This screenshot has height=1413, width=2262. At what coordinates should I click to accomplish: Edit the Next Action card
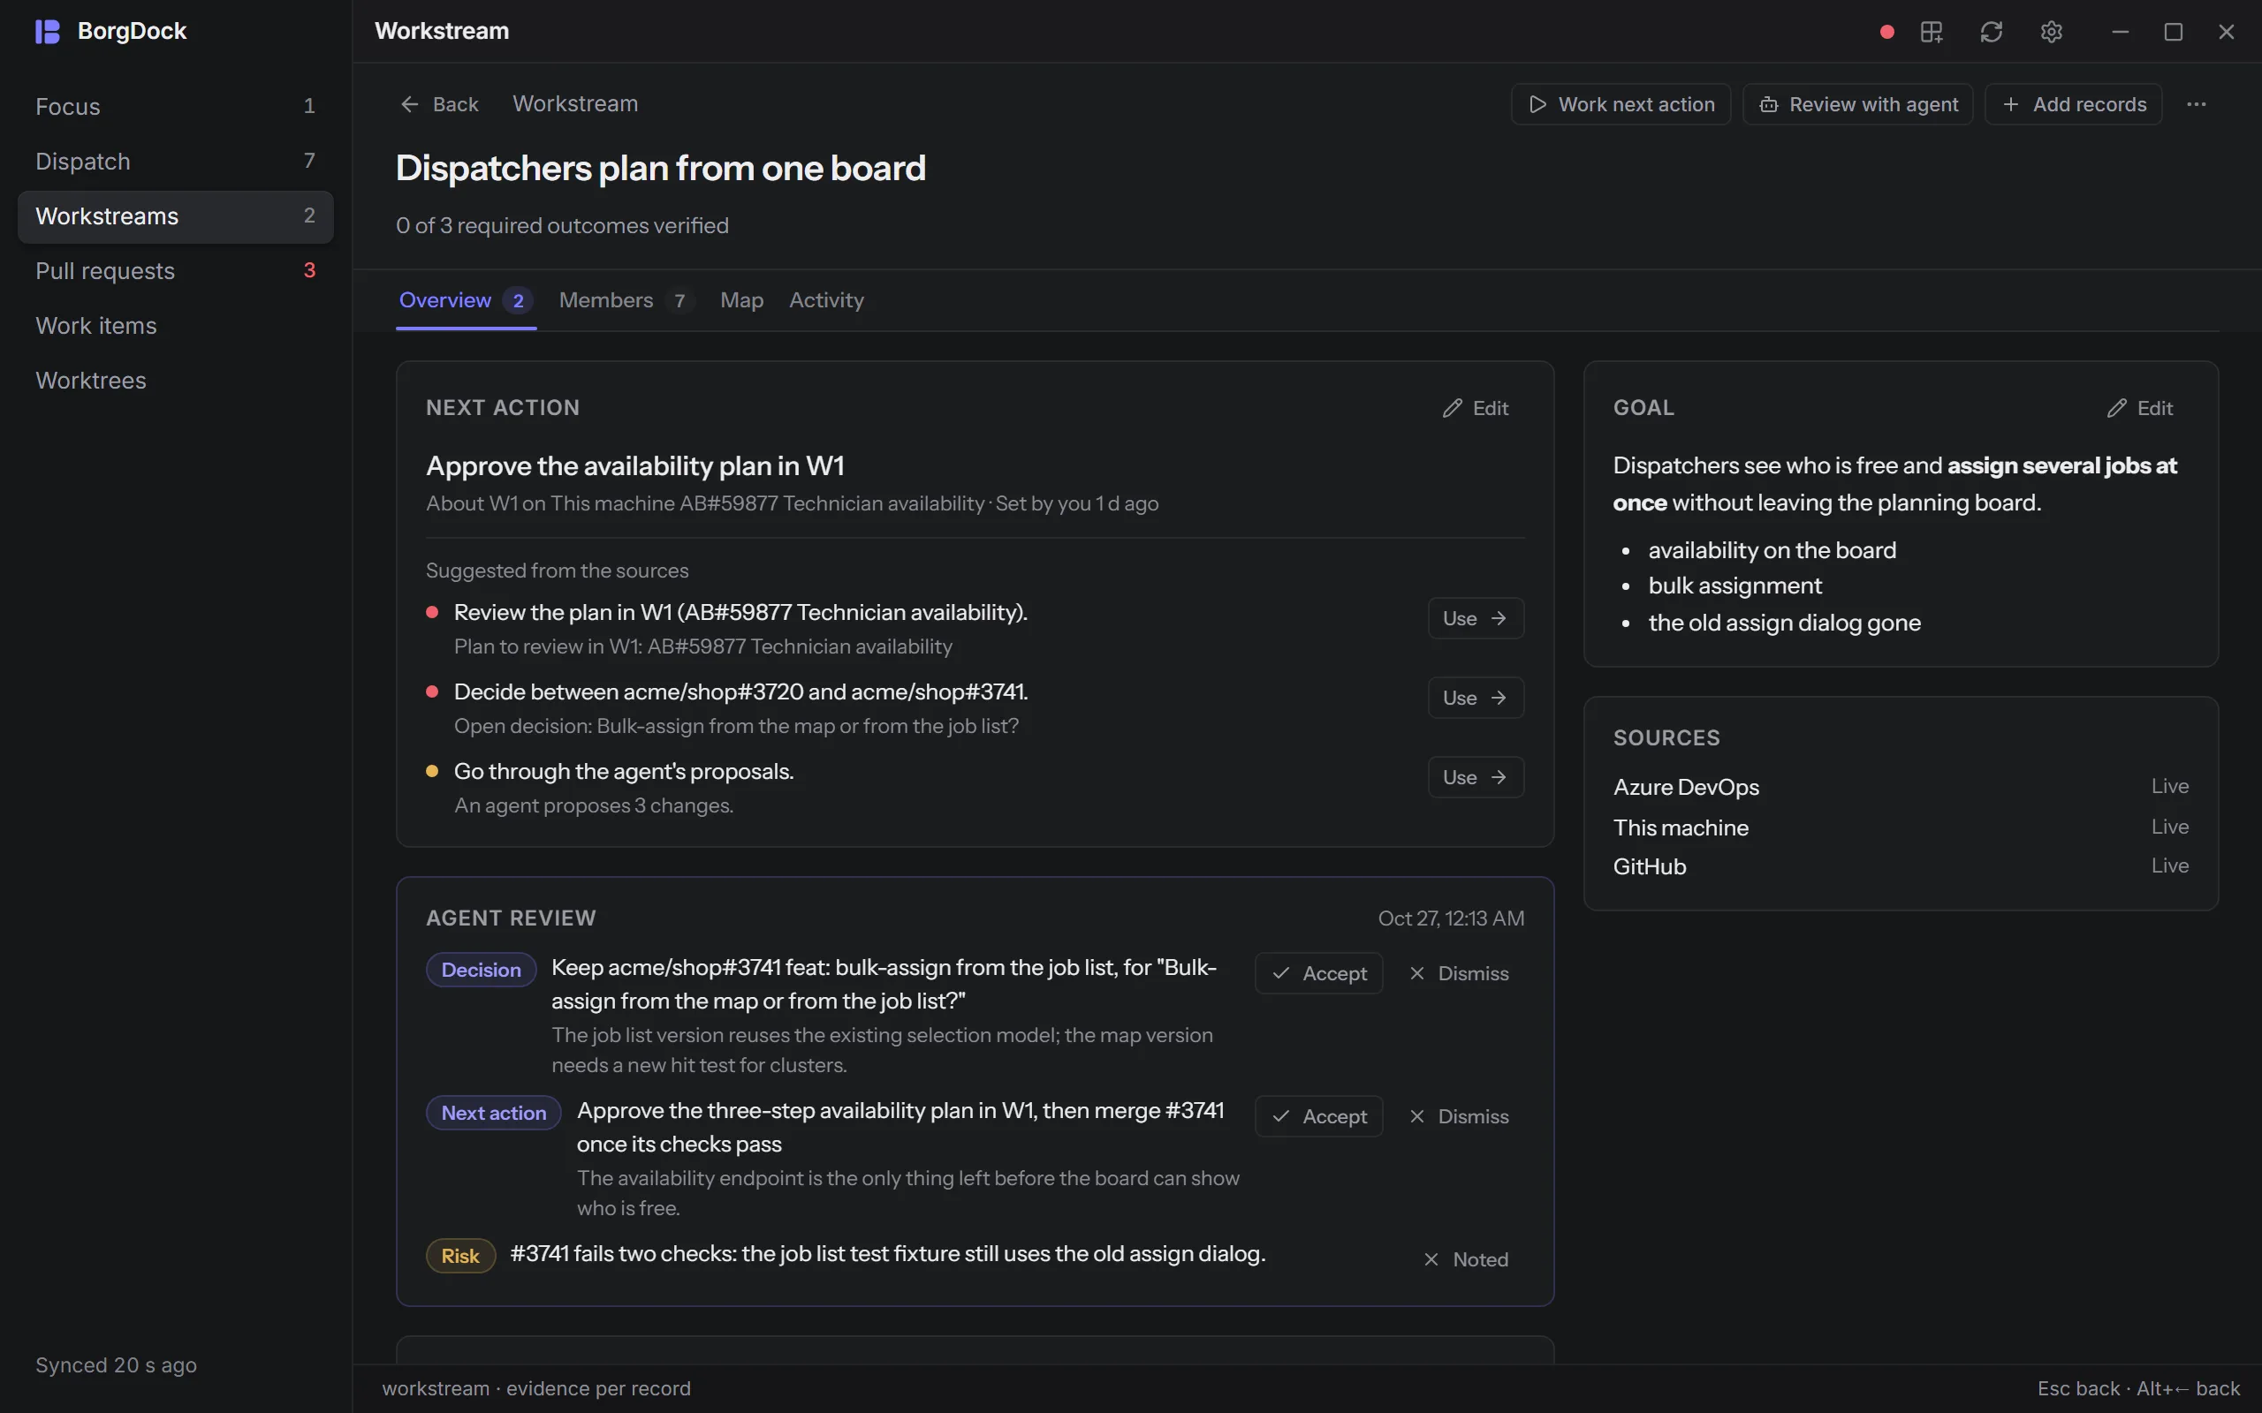click(1475, 408)
